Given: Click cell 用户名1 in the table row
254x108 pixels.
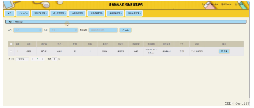Looking at the screenshot, I should click(x=44, y=51).
